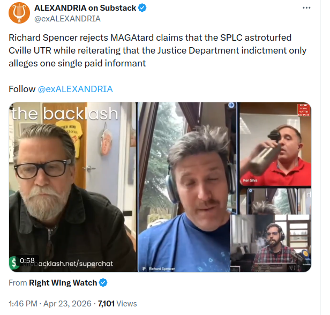Click the ALEXANDRIA on Substack display name
The image size is (330, 315).
85,8
